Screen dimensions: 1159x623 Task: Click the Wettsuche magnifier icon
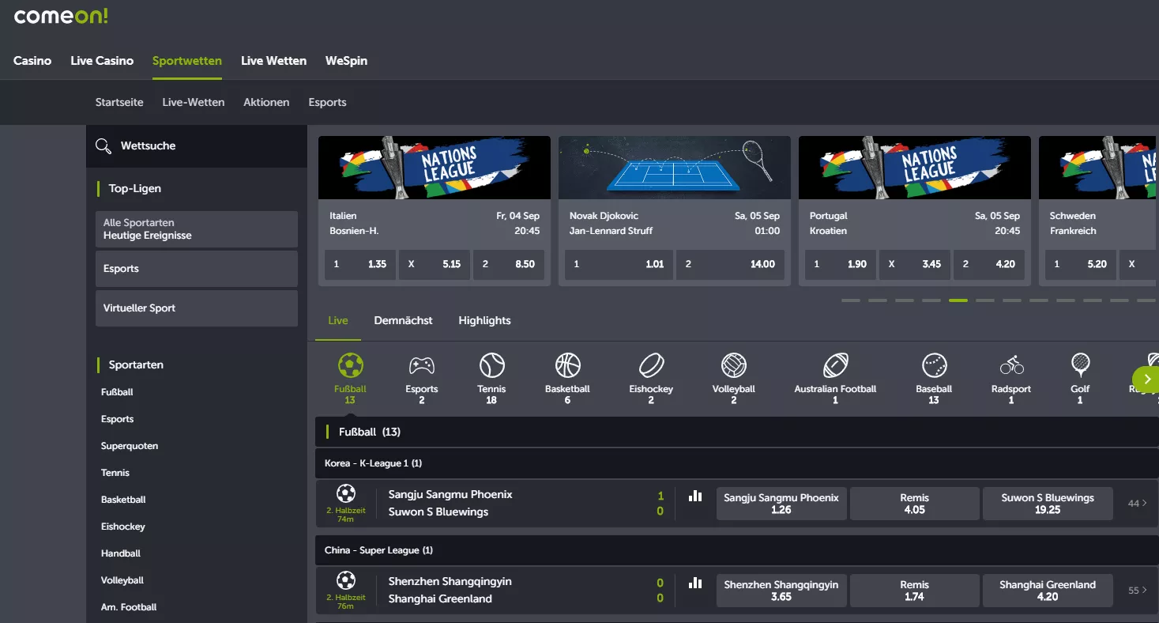click(x=103, y=145)
